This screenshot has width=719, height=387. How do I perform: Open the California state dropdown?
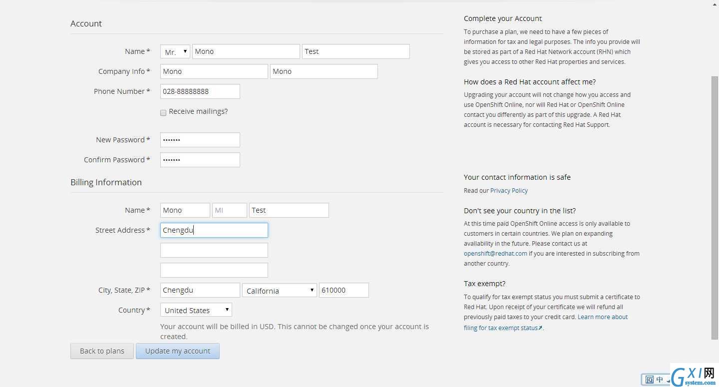pyautogui.click(x=280, y=291)
